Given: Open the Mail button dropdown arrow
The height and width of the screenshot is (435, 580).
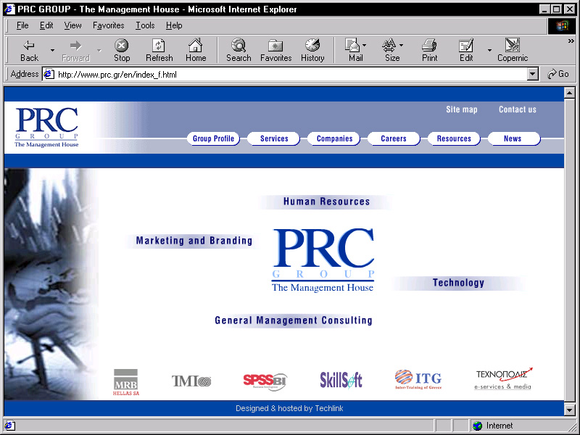Looking at the screenshot, I should 365,46.
